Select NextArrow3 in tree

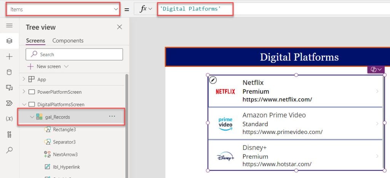pos(66,154)
